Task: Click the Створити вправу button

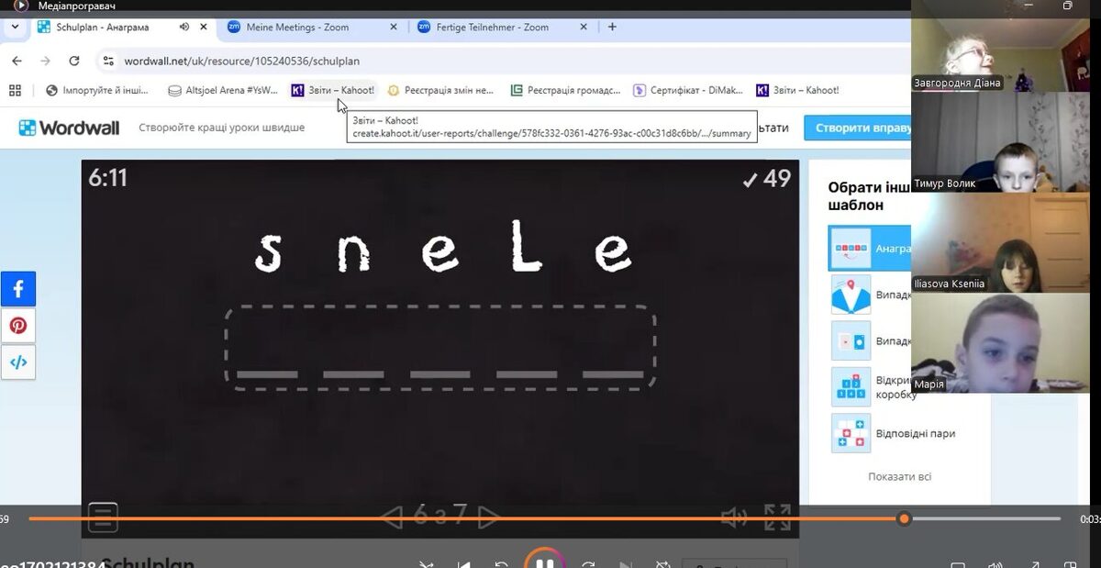Action: point(857,128)
